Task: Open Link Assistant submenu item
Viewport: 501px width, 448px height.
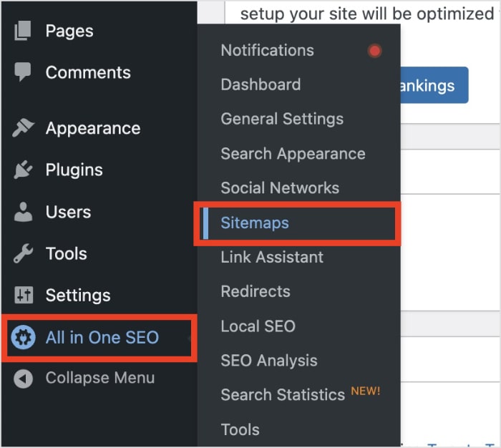Action: point(272,257)
